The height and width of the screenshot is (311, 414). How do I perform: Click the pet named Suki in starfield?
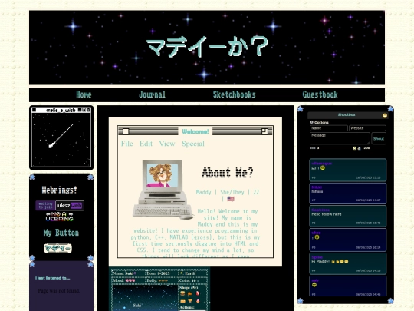pos(137,306)
